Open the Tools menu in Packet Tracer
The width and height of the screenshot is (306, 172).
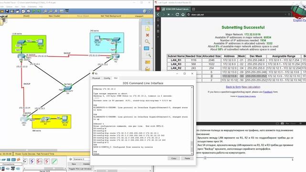(23, 7)
